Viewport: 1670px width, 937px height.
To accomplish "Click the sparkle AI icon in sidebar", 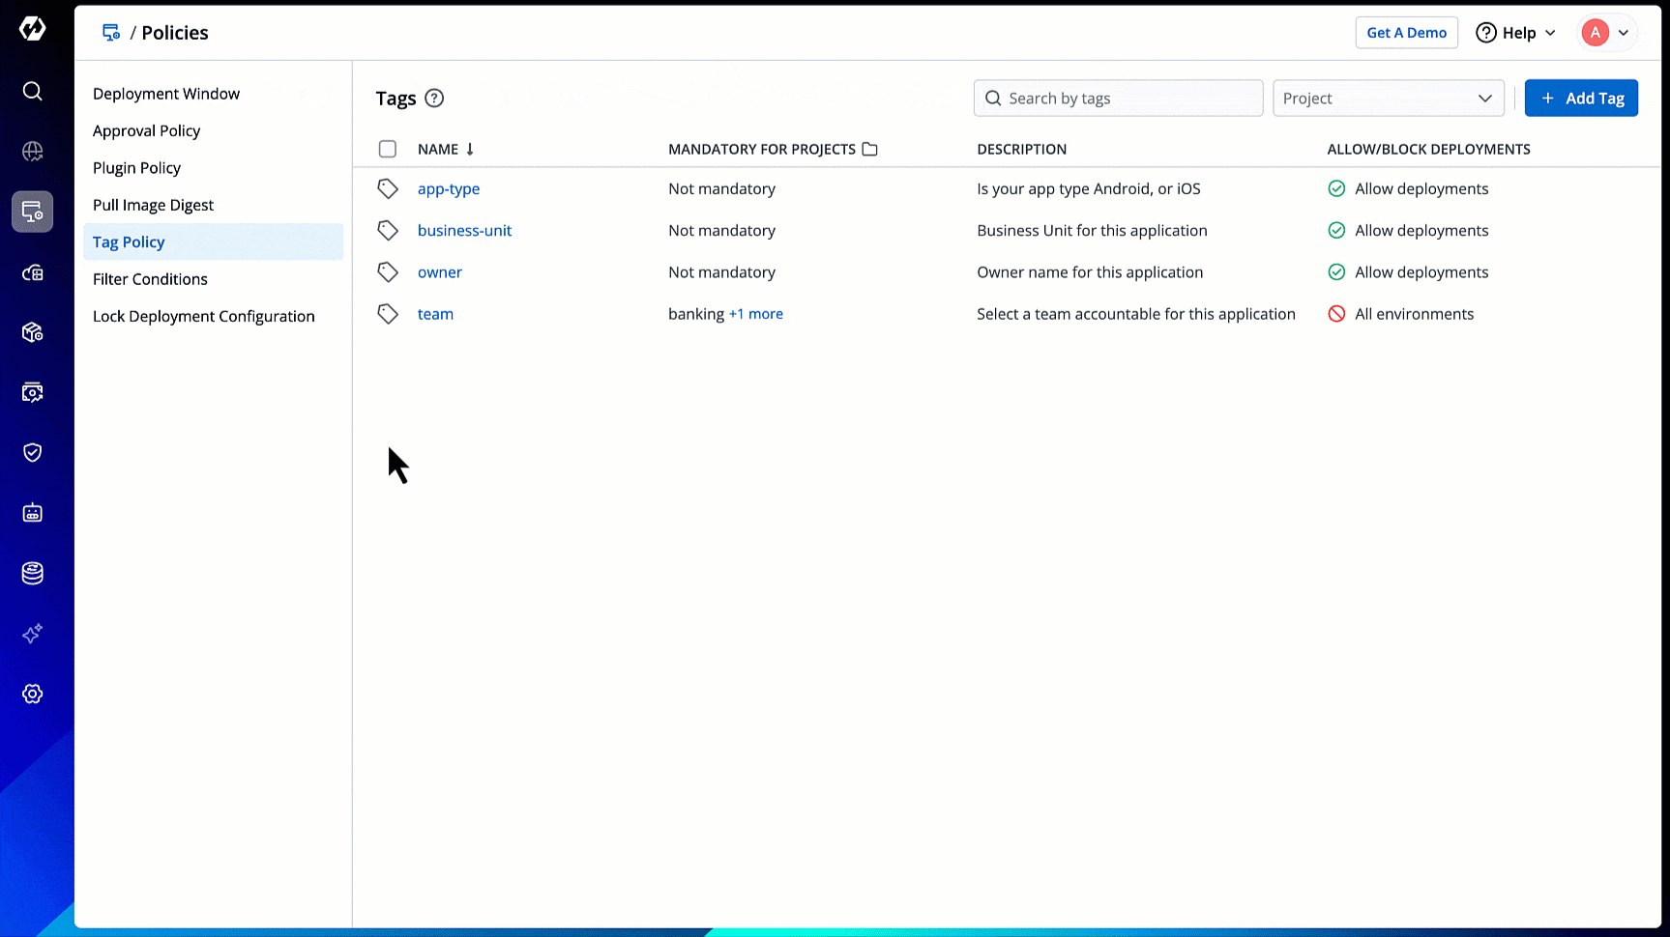I will 32,634.
